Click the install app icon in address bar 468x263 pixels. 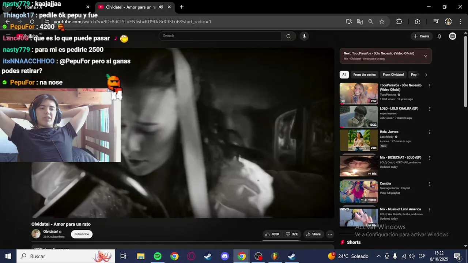[349, 22]
